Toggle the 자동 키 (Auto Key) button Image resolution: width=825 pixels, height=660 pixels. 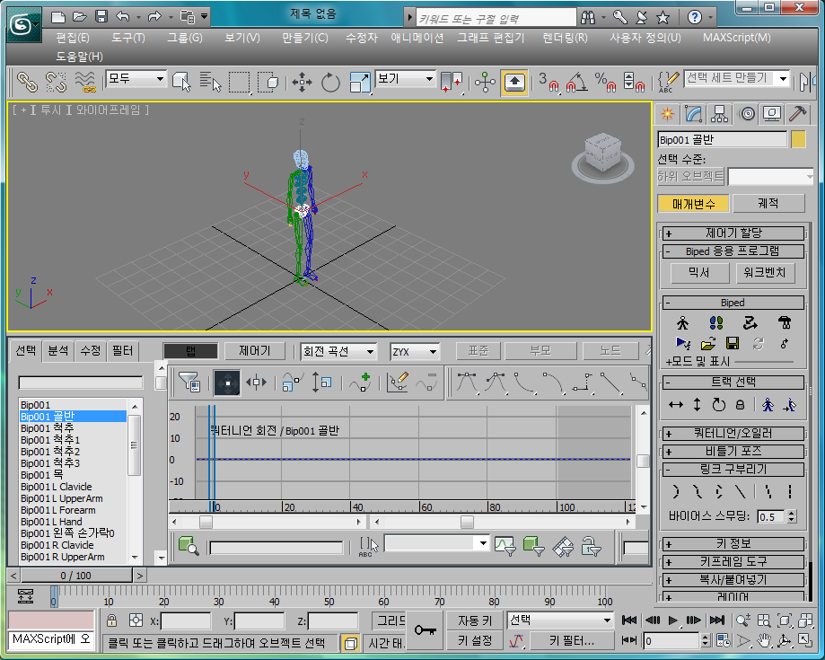474,620
